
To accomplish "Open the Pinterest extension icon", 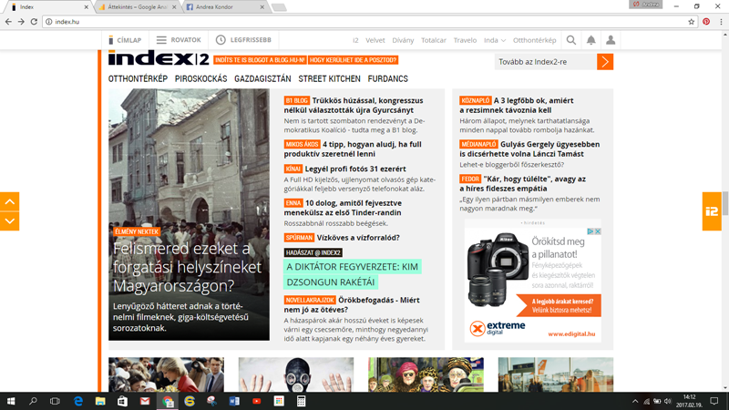I will [706, 21].
